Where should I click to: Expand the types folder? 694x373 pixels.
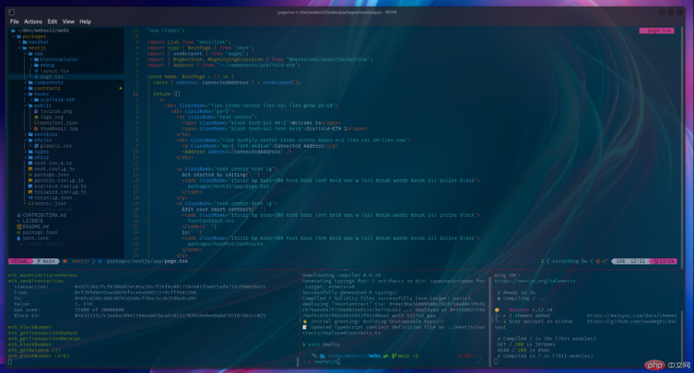[25, 152]
